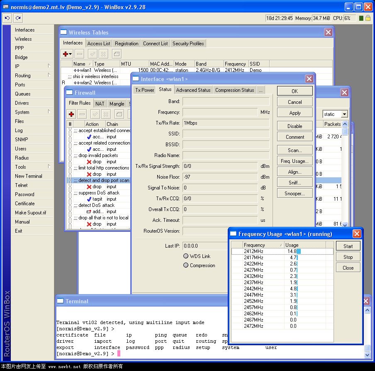Click the Redo arrow in the main toolbar
The height and width of the screenshot is (371, 375).
click(x=18, y=18)
